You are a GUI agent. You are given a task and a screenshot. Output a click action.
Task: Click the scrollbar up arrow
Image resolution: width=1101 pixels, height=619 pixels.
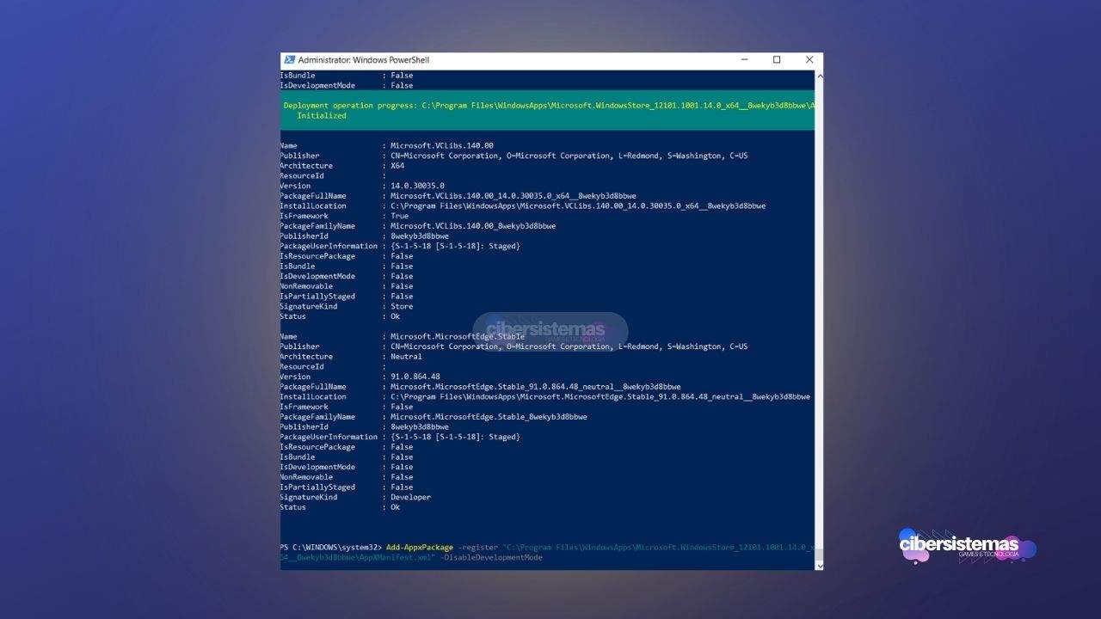click(819, 76)
